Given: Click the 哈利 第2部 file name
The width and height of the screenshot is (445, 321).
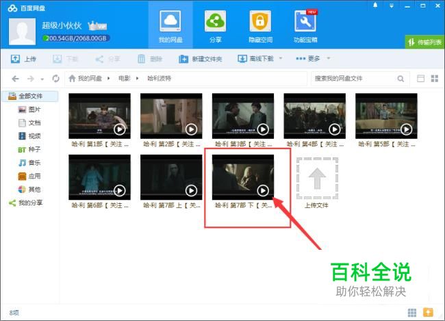Looking at the screenshot, I should pyautogui.click(x=171, y=144).
